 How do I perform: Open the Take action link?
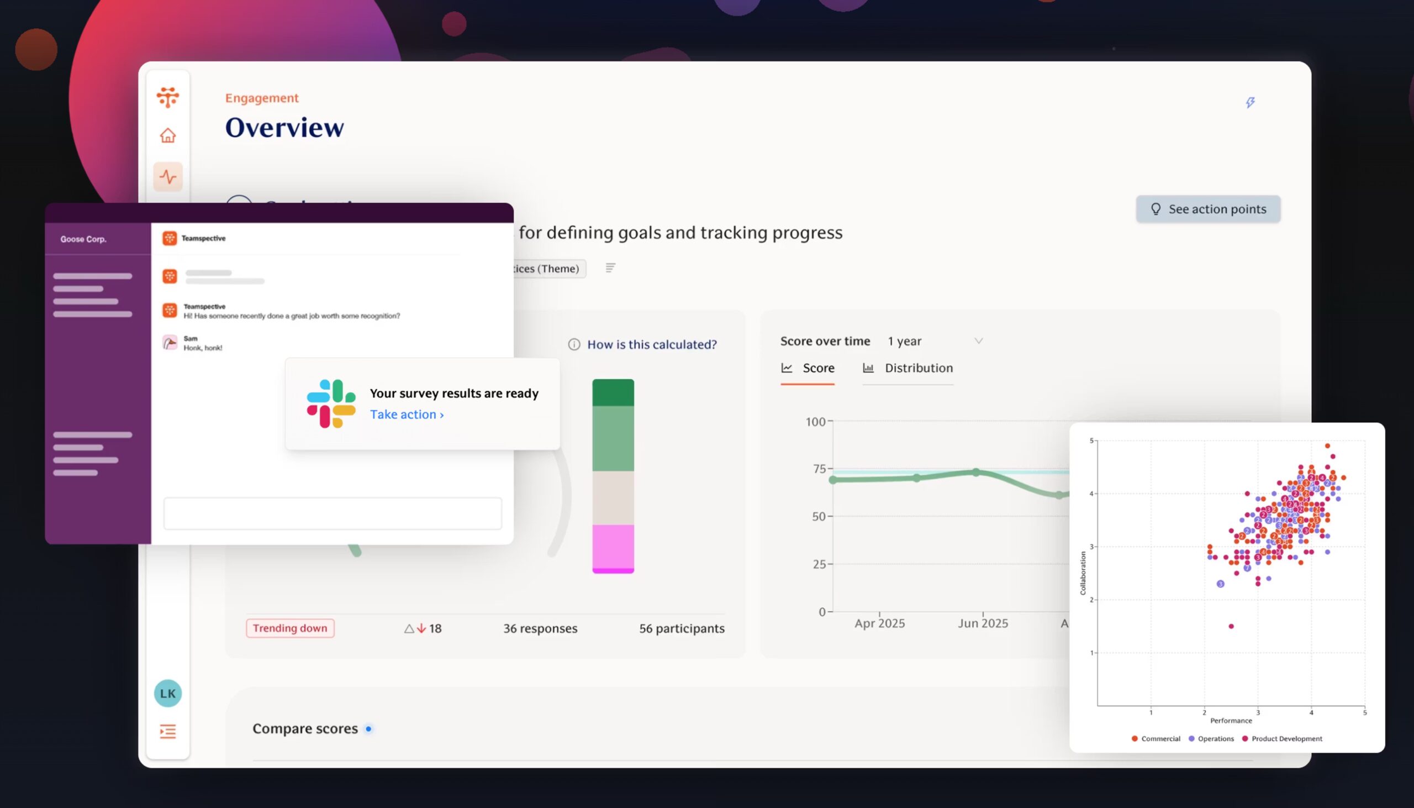click(407, 415)
